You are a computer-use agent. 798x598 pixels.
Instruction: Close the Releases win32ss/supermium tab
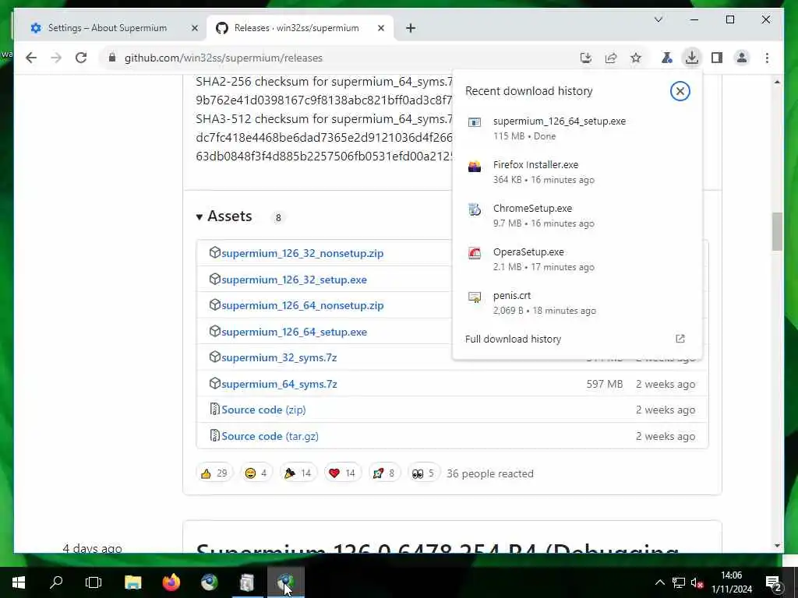point(380,29)
